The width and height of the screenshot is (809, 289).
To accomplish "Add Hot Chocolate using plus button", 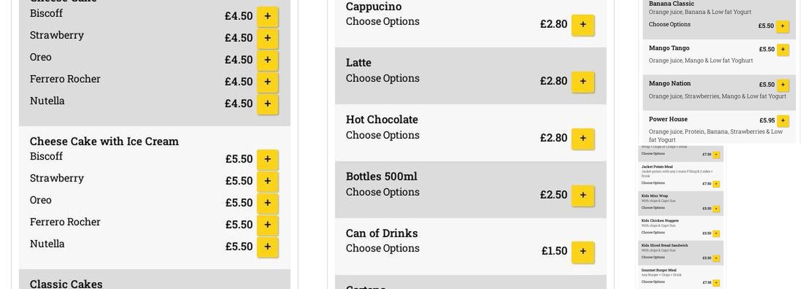I will [x=582, y=139].
